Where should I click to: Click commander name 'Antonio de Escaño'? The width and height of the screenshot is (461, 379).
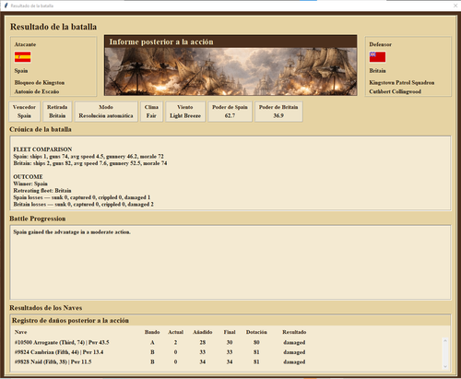[x=37, y=91]
